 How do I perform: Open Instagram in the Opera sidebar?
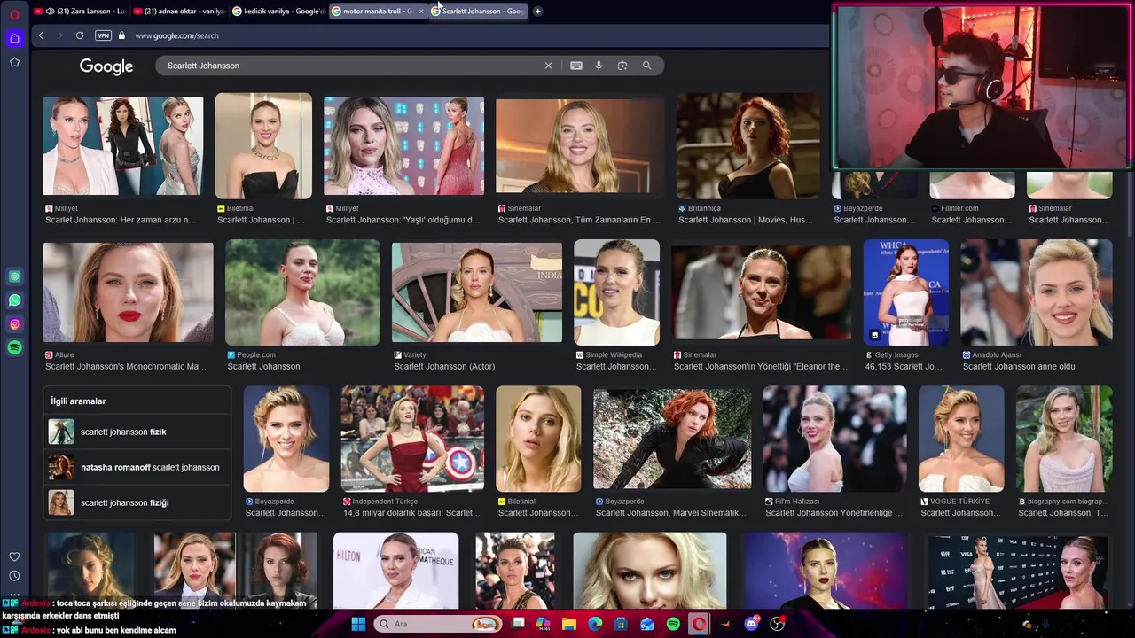(14, 324)
